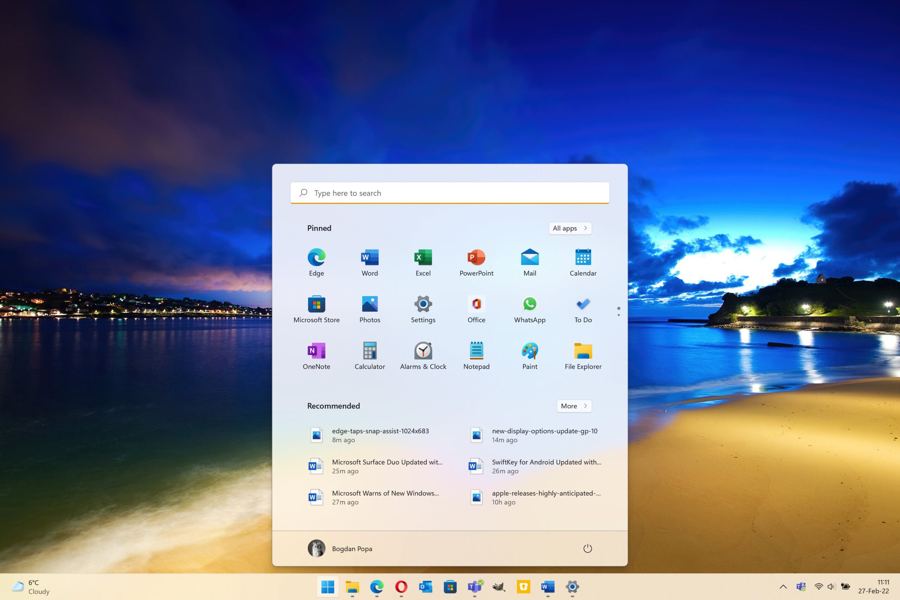The image size is (900, 600).
Task: Open Settings from pinned apps
Action: tap(423, 309)
